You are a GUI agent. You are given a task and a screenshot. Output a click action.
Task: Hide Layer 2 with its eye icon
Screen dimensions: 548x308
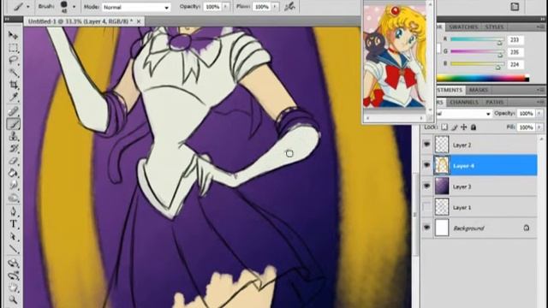coord(426,145)
